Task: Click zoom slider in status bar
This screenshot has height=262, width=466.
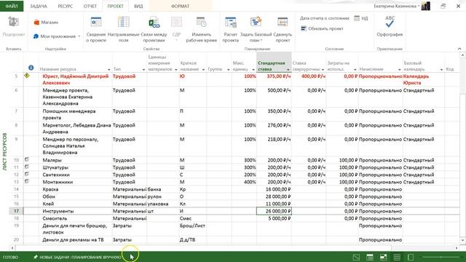Action: [x=441, y=257]
